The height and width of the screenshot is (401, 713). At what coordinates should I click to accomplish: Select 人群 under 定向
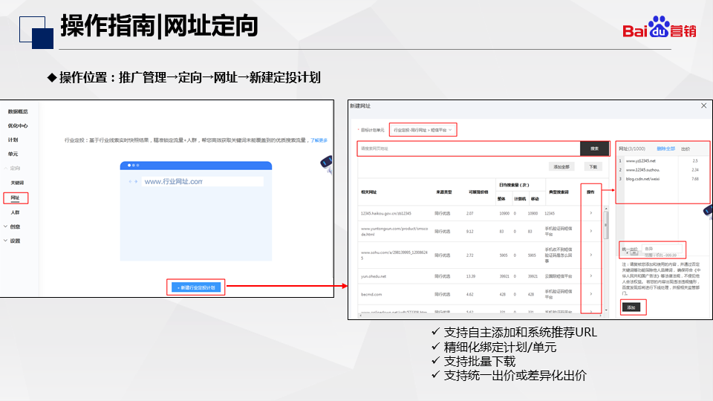pos(16,212)
